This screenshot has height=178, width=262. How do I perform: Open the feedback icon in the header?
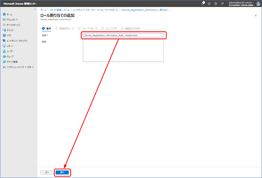click(x=222, y=4)
